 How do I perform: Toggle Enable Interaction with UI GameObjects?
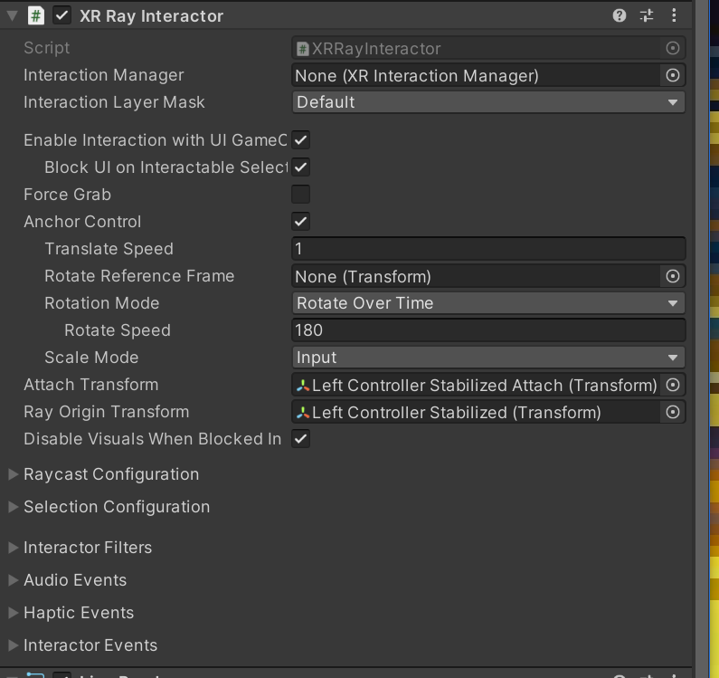click(x=301, y=140)
